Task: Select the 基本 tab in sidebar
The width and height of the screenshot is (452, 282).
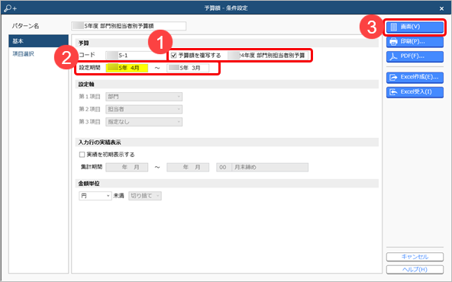Action: pyautogui.click(x=38, y=41)
